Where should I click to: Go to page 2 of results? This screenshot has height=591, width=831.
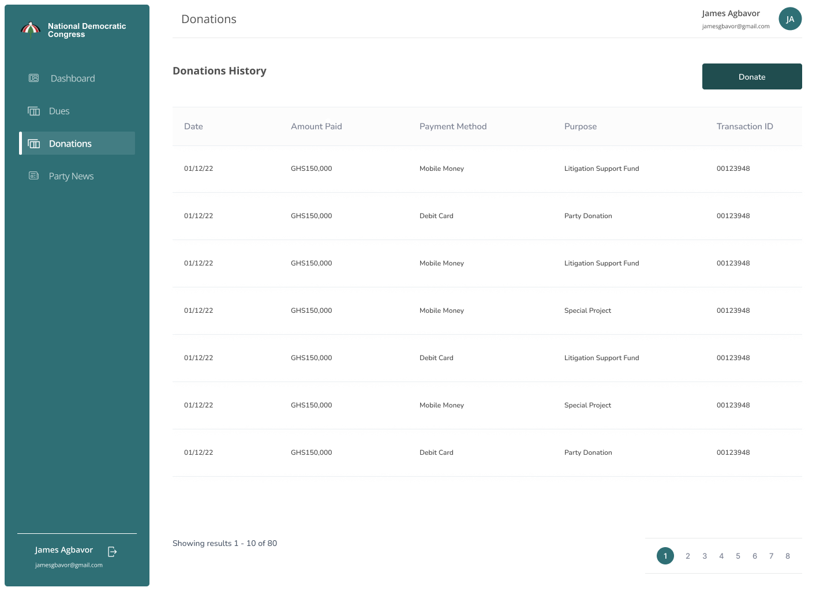(x=687, y=556)
